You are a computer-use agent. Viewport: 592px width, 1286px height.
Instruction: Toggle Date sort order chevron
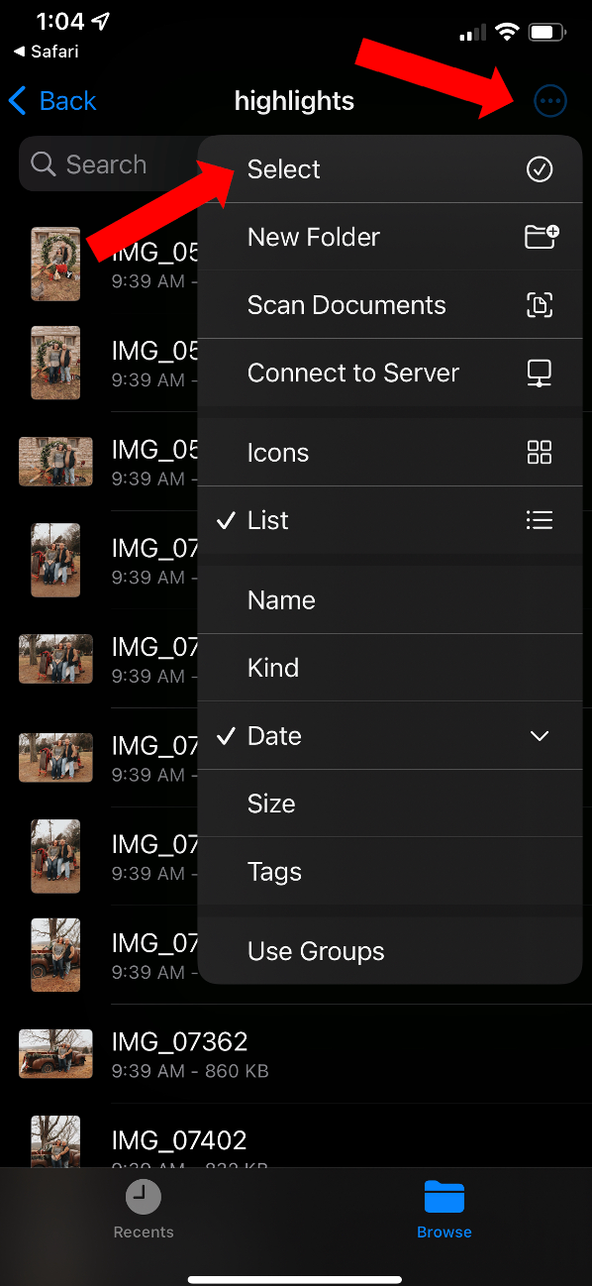click(x=540, y=736)
